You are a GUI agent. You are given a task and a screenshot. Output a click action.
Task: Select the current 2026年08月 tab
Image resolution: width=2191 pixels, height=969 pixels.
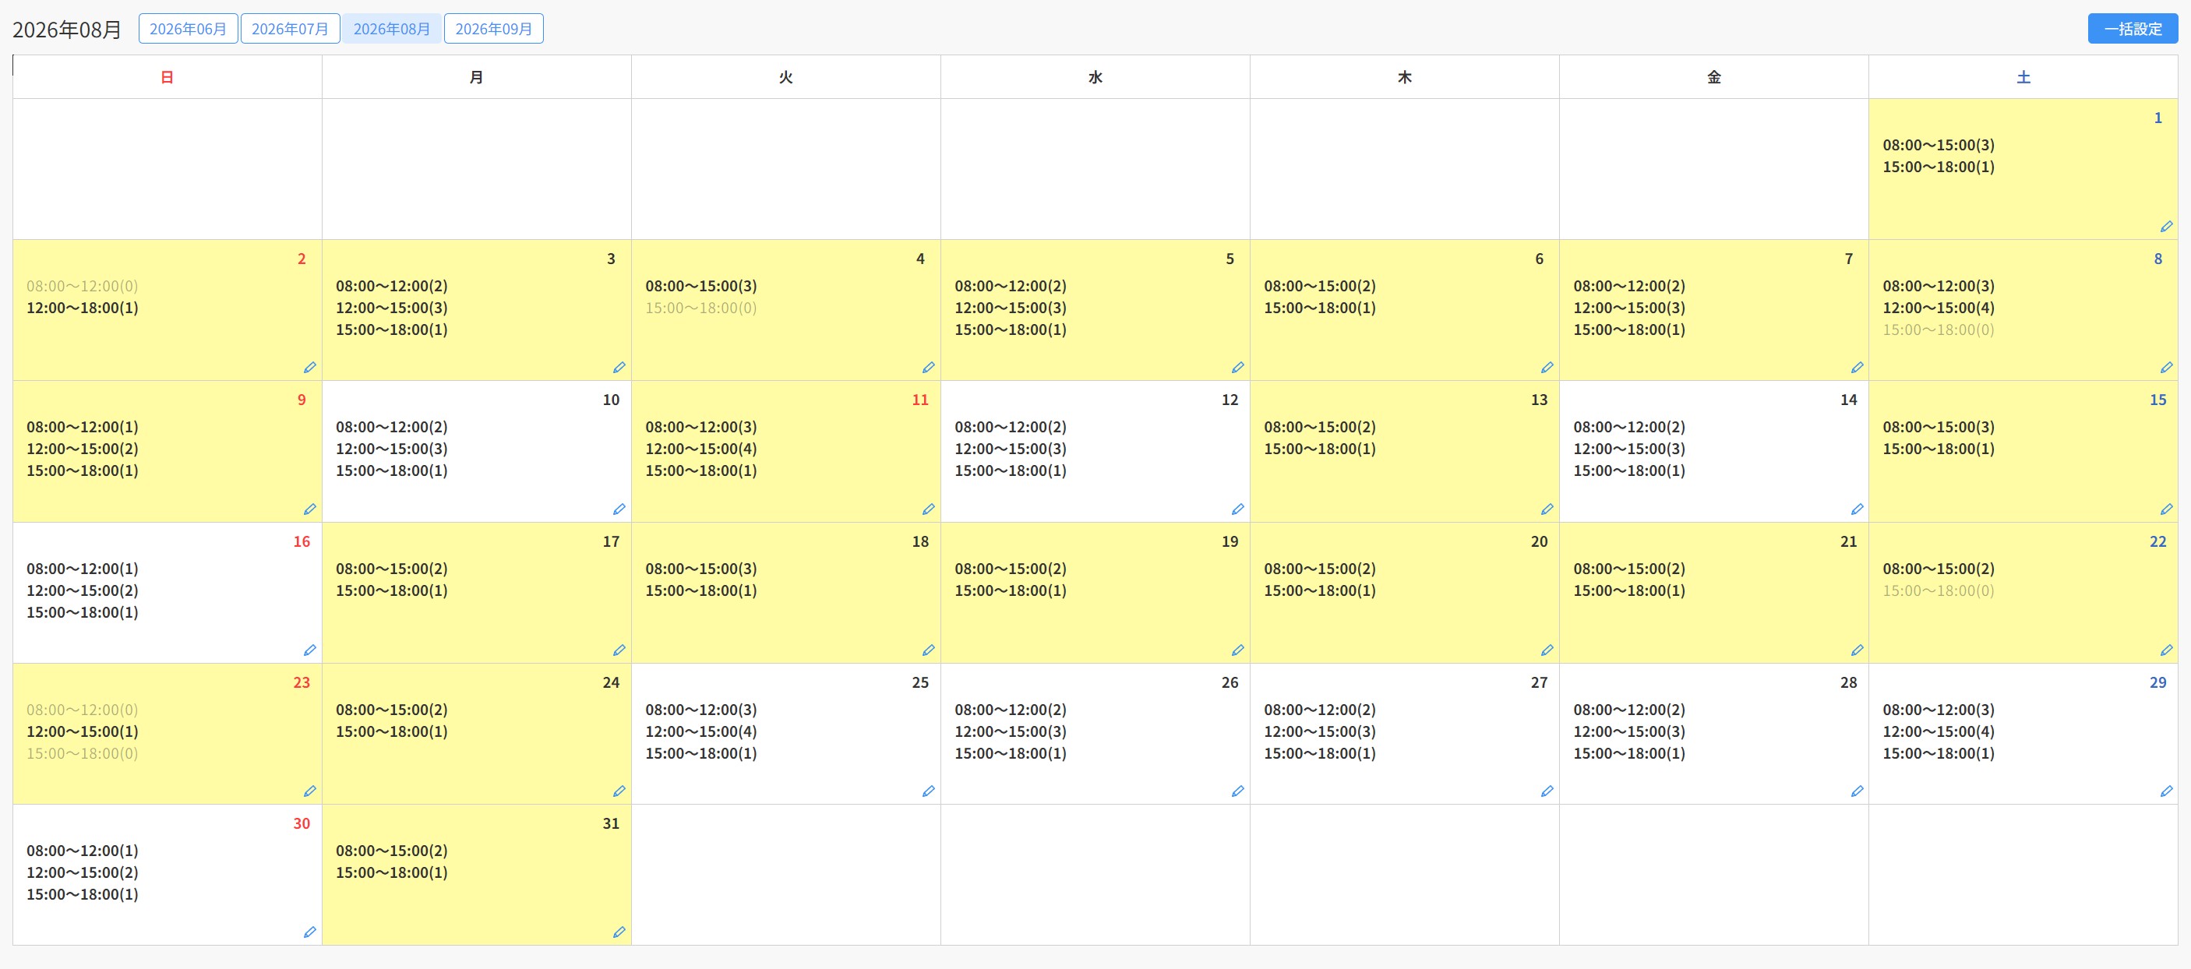pyautogui.click(x=391, y=29)
